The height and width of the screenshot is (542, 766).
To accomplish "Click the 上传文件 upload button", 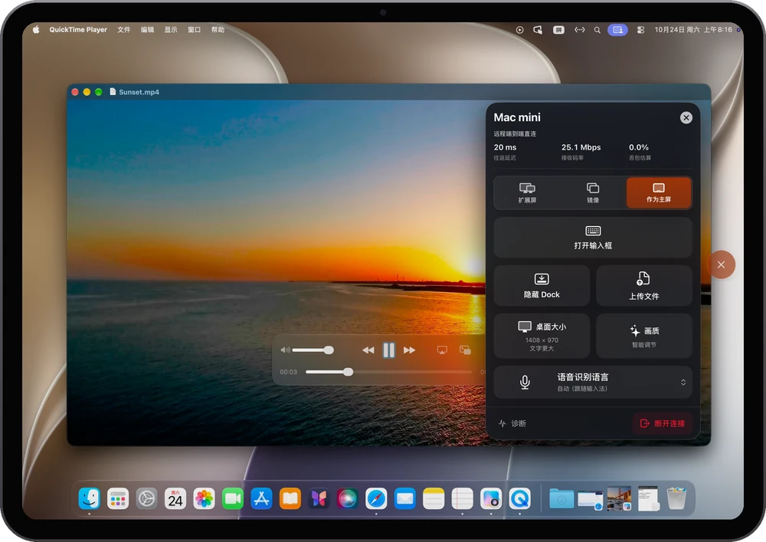I will click(x=644, y=286).
